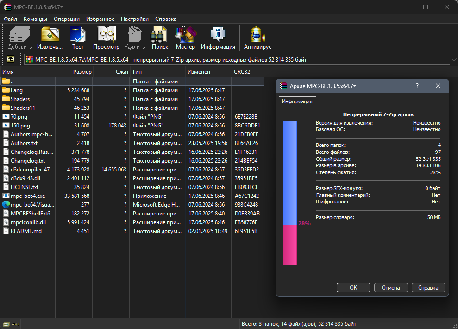Screen dimensions: 458x329
Task: Click the up-one-level folder arrow icon
Action: tap(11, 59)
